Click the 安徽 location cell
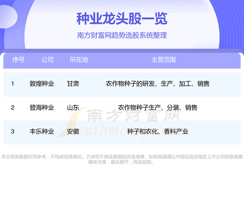The image size is (244, 213). pyautogui.click(x=73, y=131)
